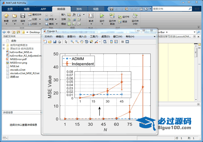This screenshot has width=203, height=142.
Task: Click the Brush data tool icon
Action: click(96, 42)
